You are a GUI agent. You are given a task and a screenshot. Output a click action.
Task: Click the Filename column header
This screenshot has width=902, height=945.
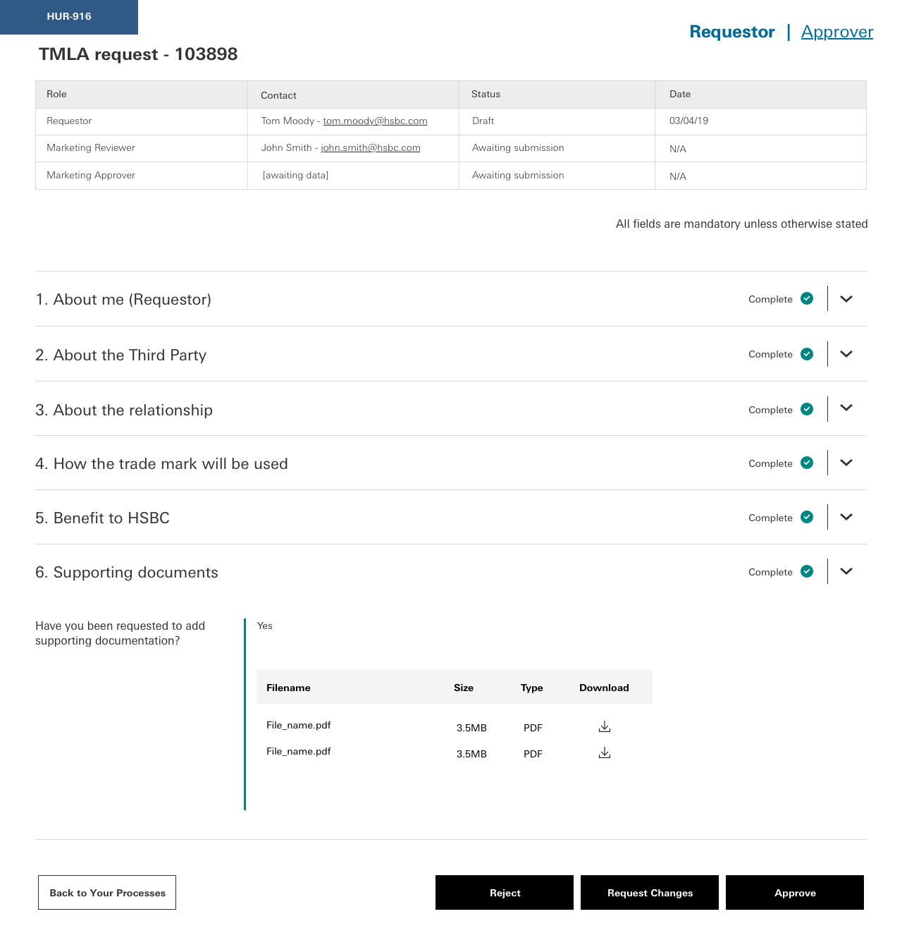click(288, 688)
